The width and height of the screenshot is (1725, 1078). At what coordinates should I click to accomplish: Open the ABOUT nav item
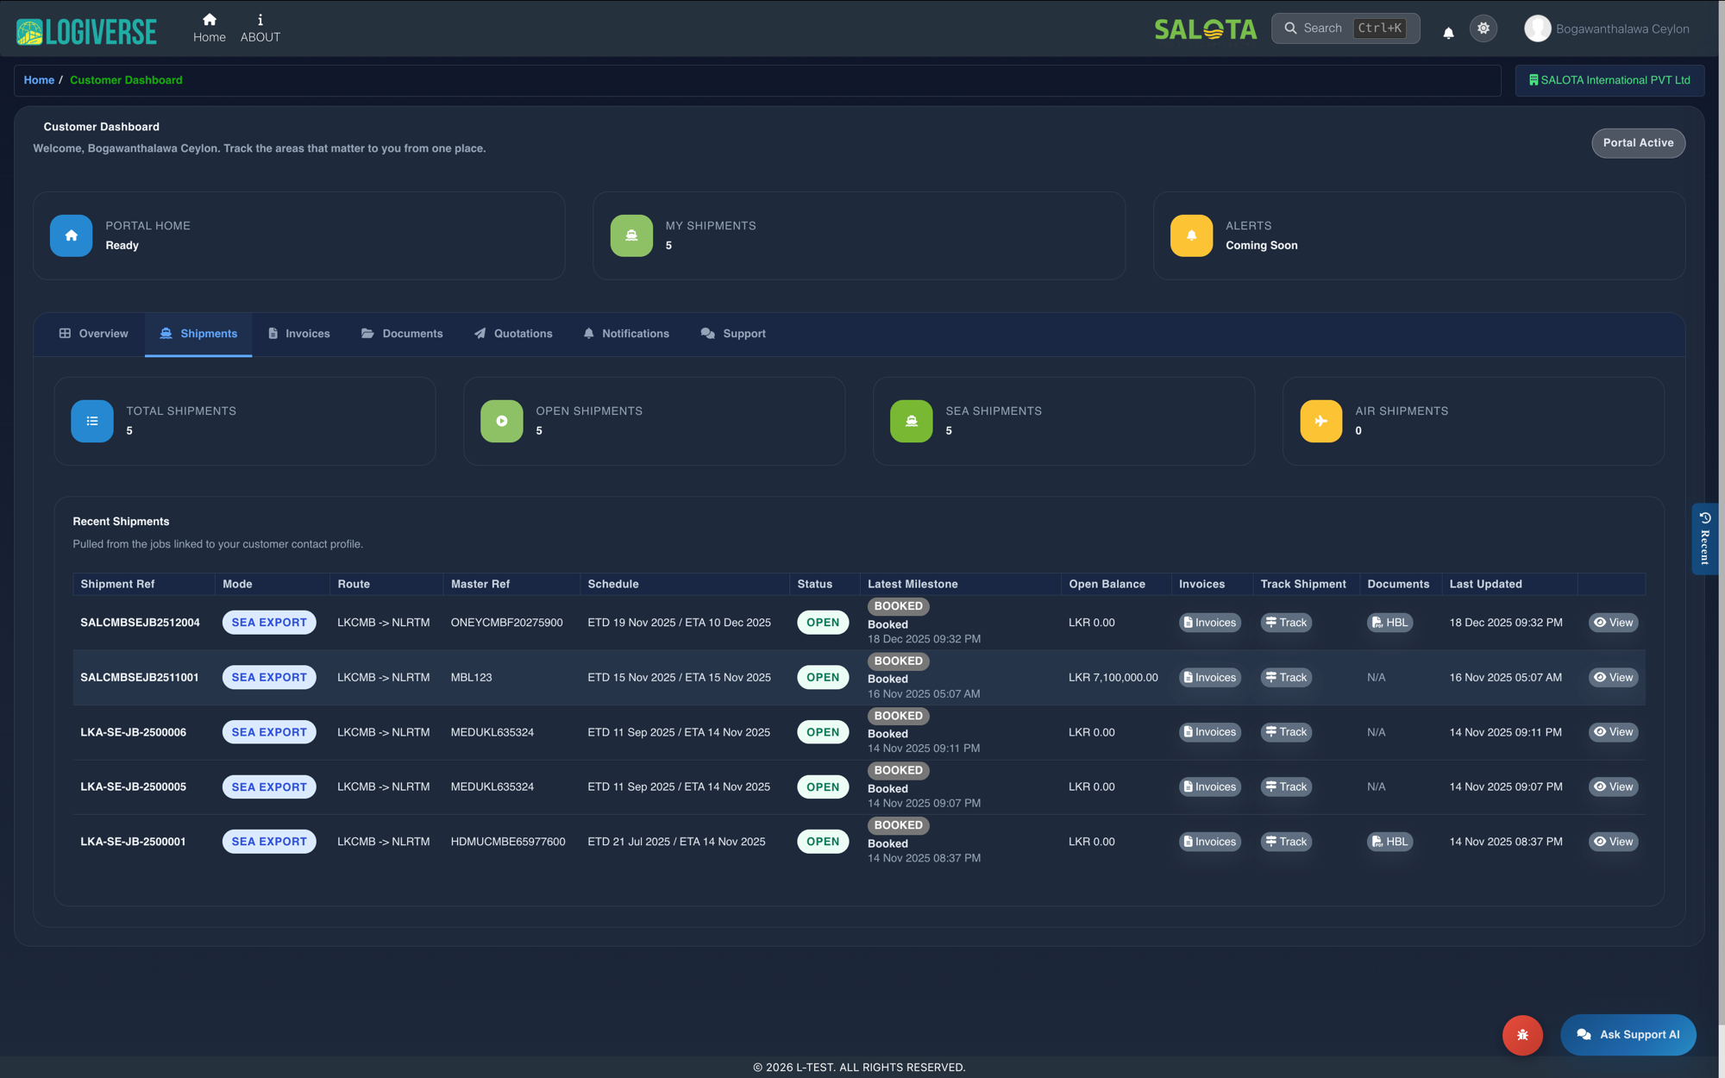(260, 28)
